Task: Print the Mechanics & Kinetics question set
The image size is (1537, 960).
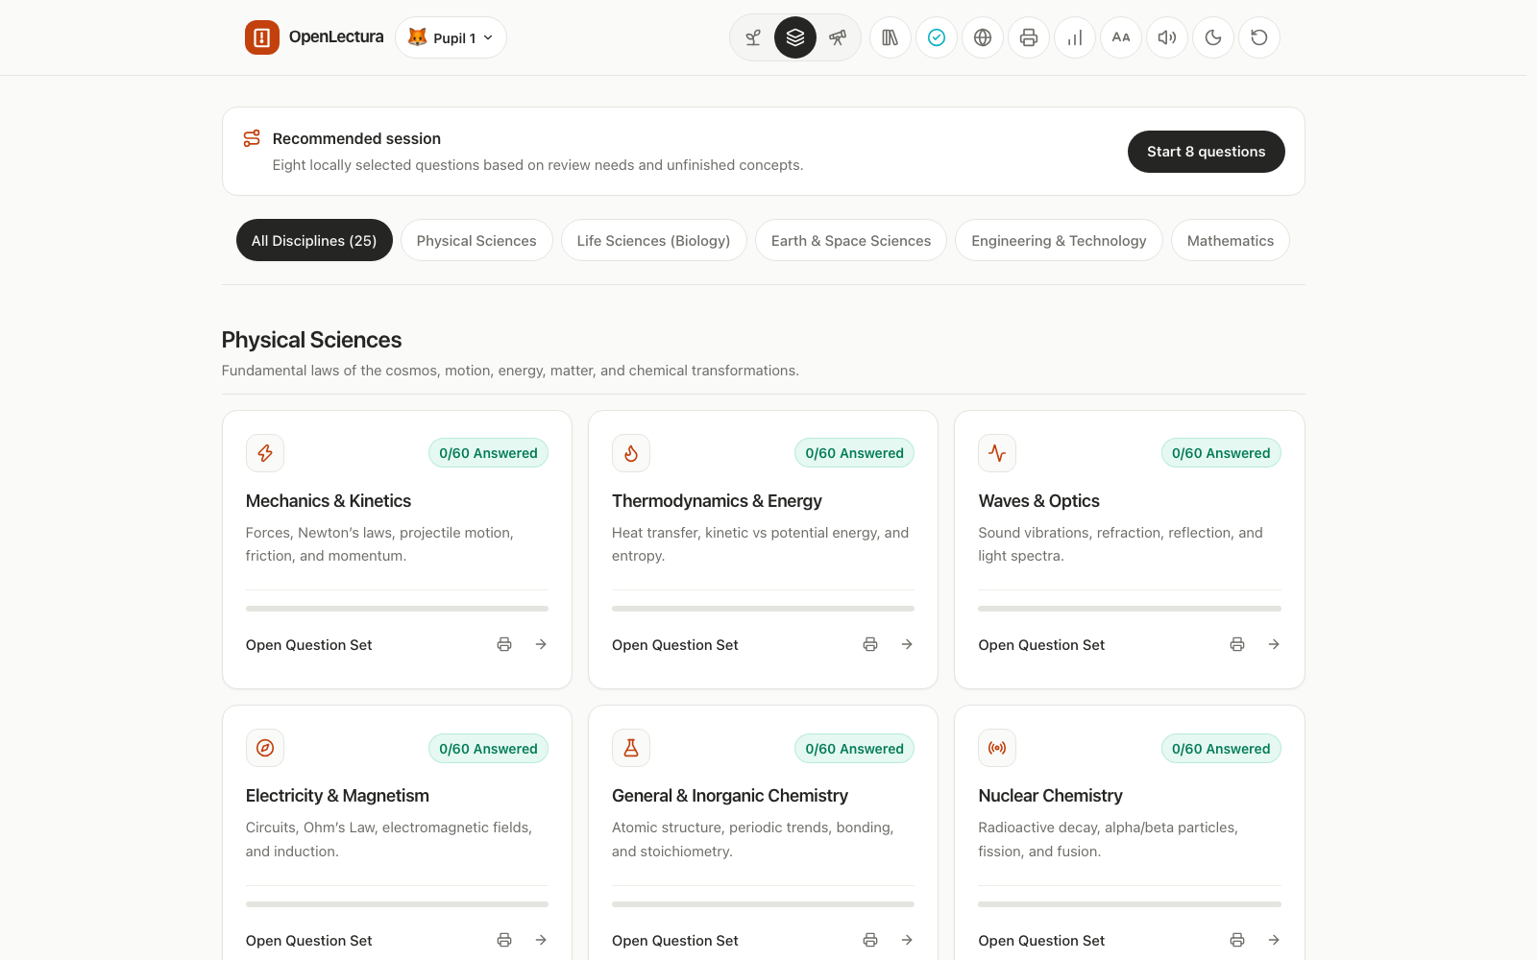Action: pyautogui.click(x=504, y=645)
